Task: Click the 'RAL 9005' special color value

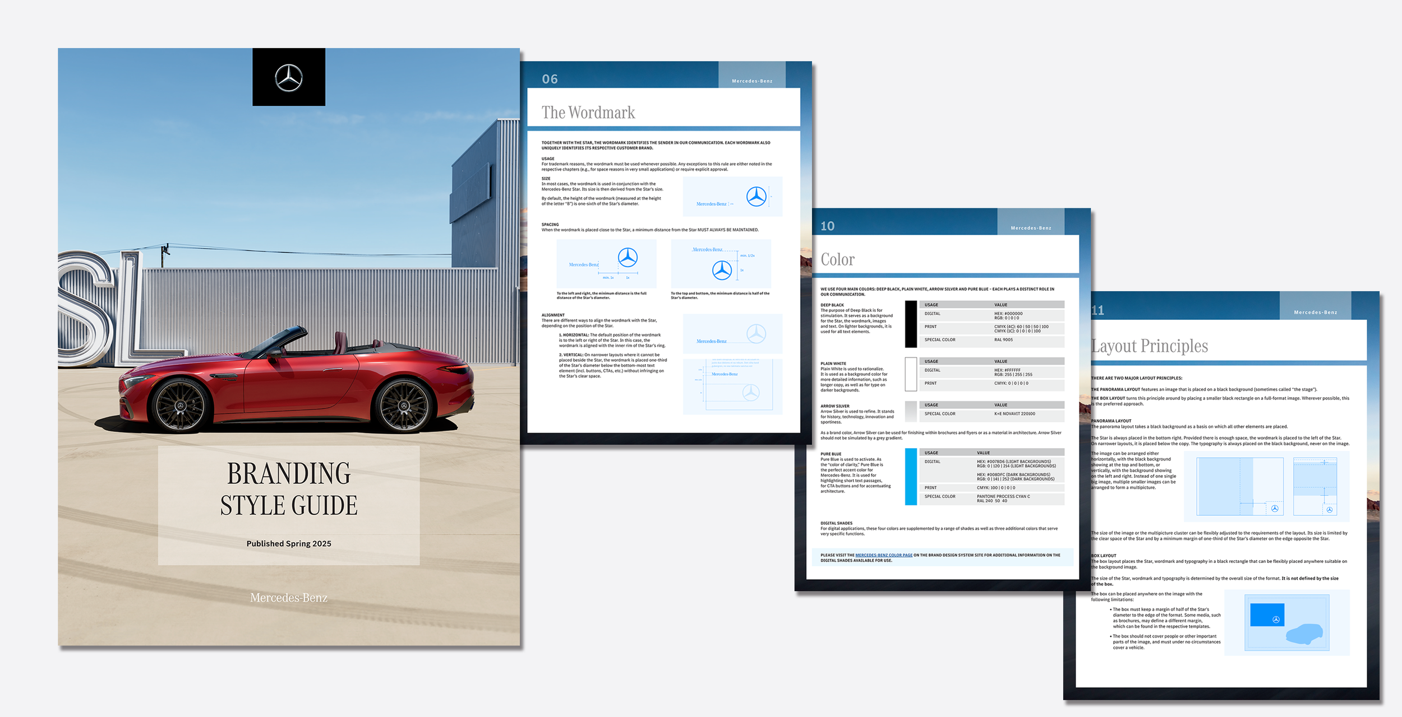Action: click(1004, 339)
